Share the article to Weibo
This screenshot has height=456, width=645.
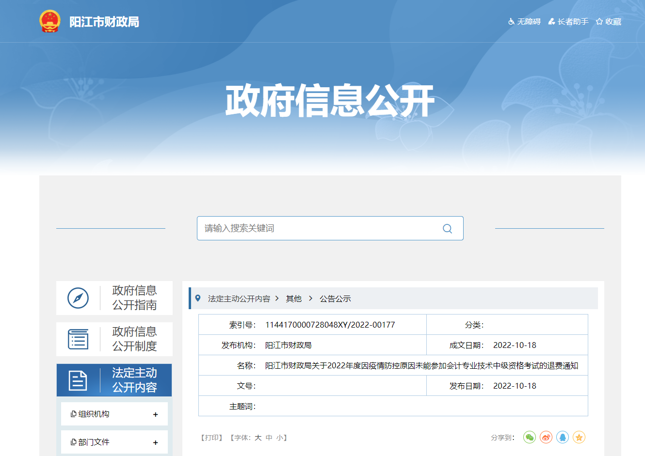pos(546,437)
